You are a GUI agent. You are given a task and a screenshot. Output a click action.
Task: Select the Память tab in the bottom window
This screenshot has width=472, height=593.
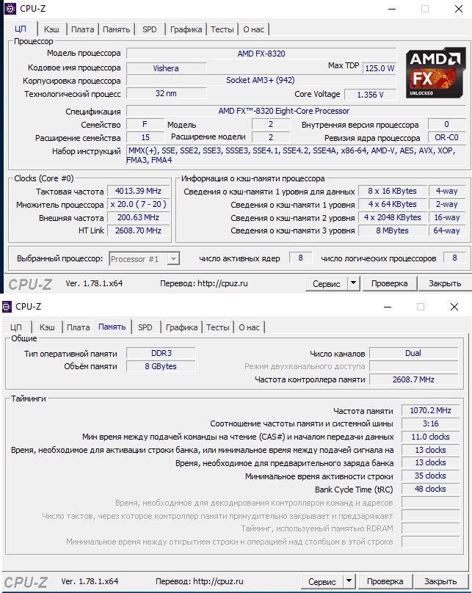pos(112,327)
